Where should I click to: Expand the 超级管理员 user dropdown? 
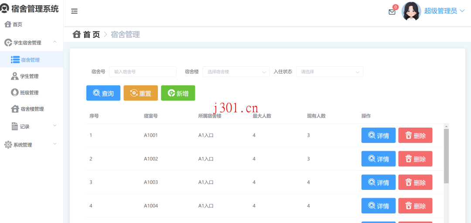click(444, 11)
